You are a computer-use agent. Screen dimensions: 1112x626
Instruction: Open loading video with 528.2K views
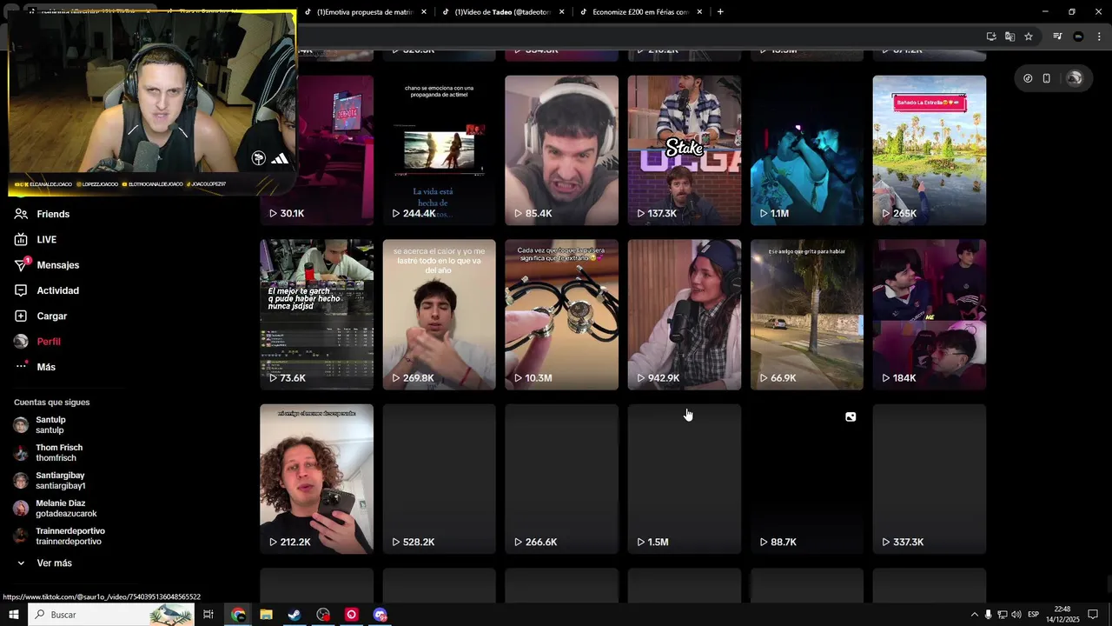pos(439,479)
